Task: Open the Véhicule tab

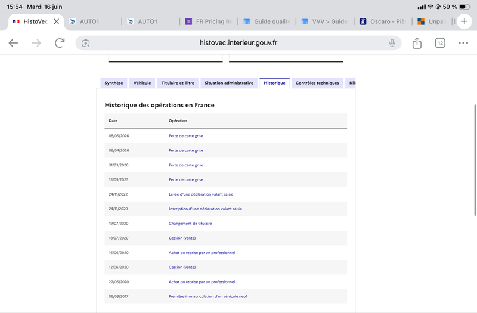Action: 142,83
